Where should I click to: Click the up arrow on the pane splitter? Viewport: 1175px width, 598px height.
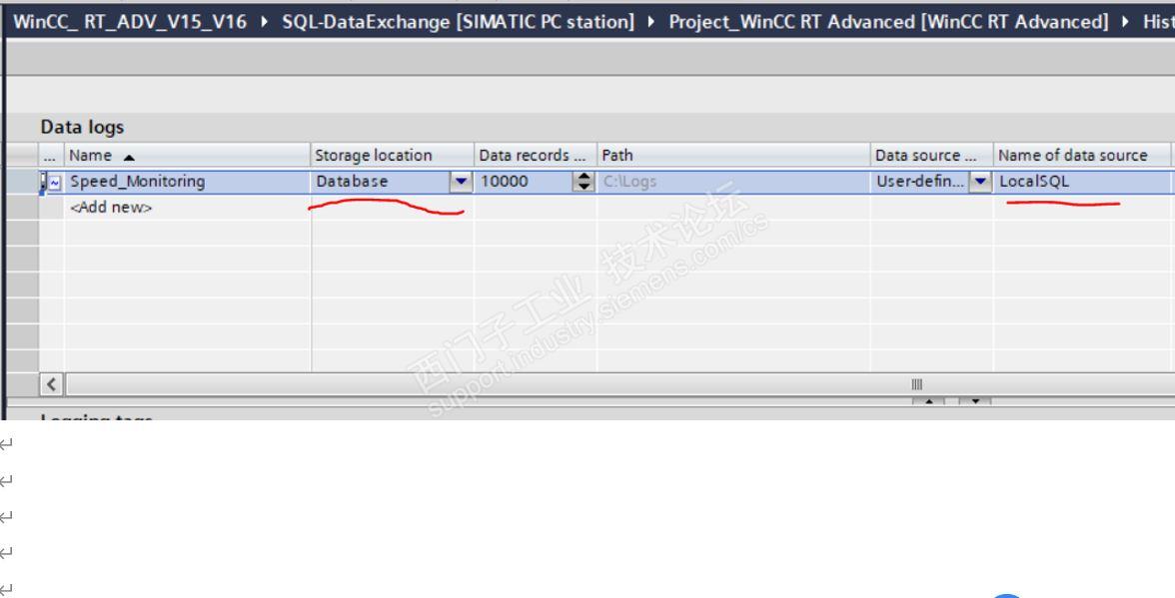[x=928, y=402]
